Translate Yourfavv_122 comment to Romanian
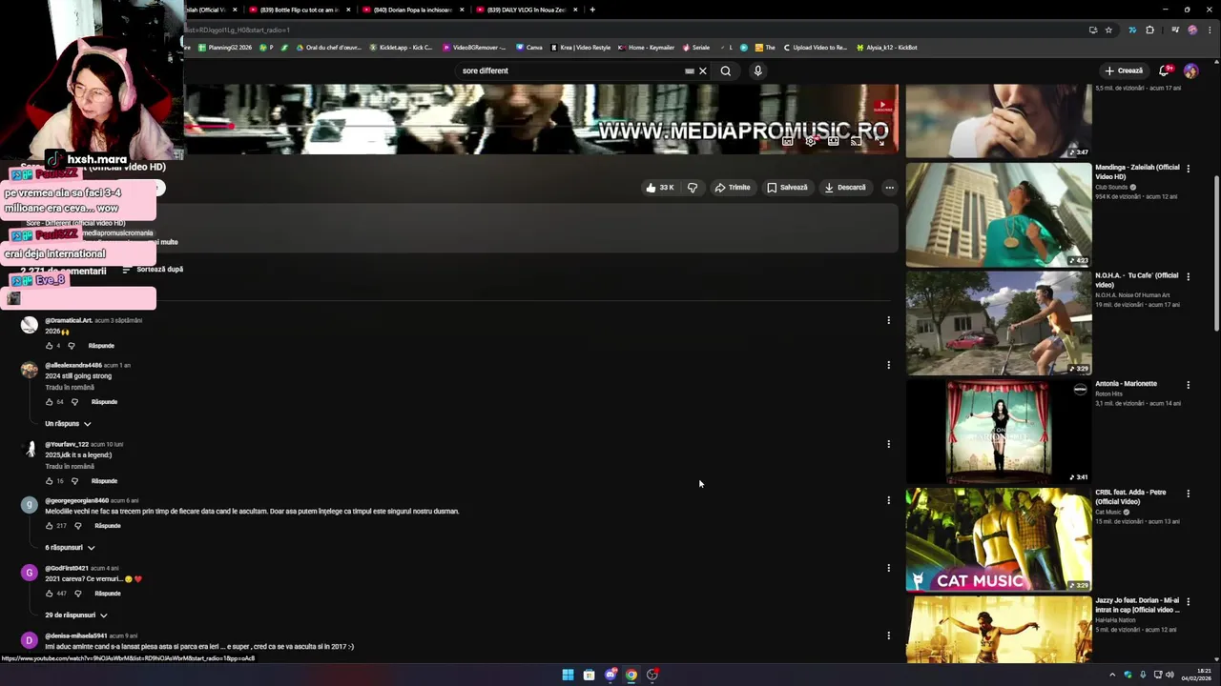The height and width of the screenshot is (686, 1221). [70, 467]
